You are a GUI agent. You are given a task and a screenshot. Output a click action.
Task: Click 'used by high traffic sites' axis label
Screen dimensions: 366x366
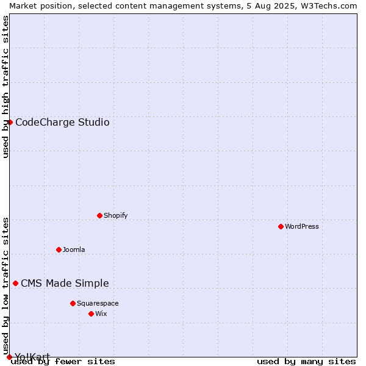tap(5, 87)
